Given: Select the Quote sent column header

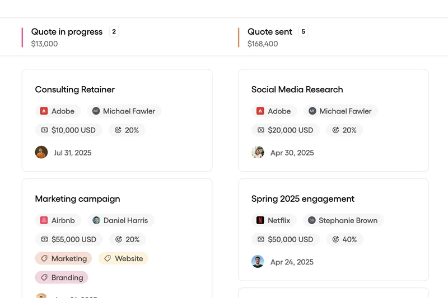Looking at the screenshot, I should click(270, 32).
